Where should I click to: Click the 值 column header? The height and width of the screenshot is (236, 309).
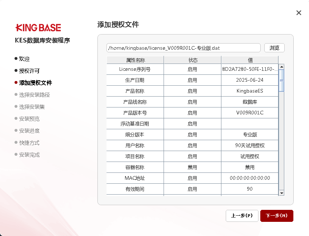[x=250, y=60]
